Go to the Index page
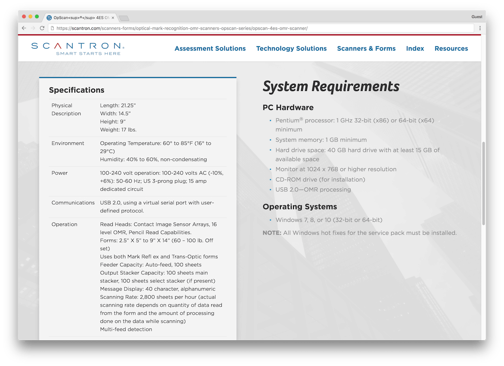Viewport: 504px width, 366px height. [415, 48]
